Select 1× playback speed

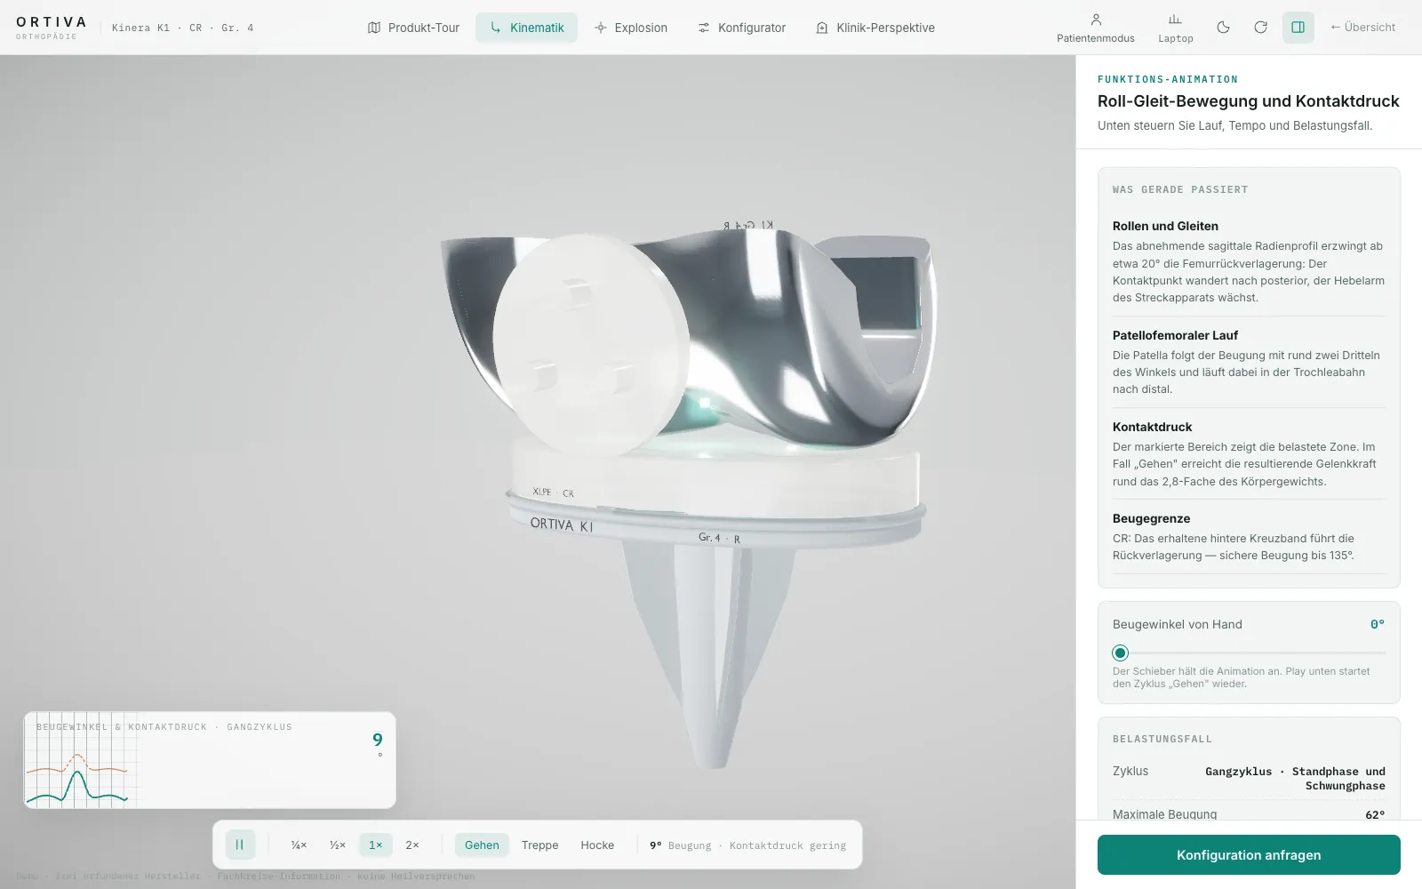click(x=376, y=845)
